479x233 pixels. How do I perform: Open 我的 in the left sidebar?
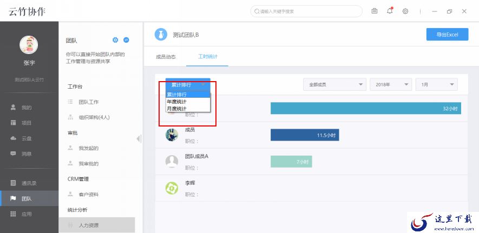[29, 108]
